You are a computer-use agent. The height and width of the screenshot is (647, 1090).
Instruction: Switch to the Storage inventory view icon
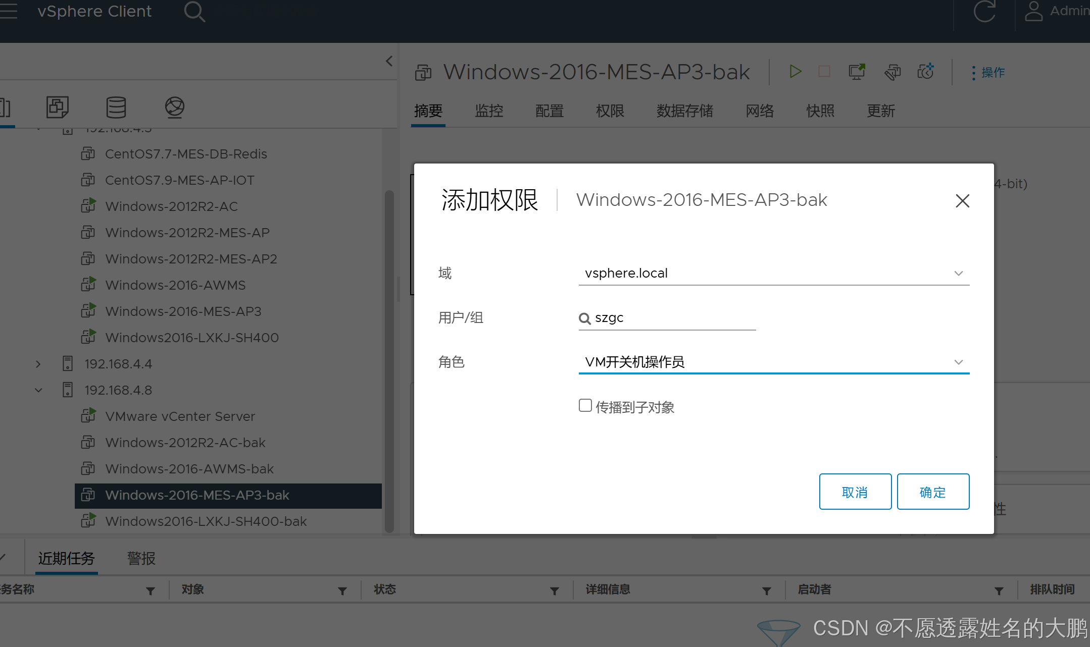116,107
